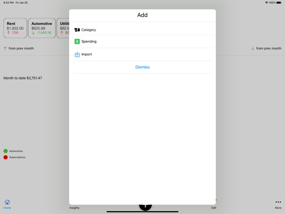Open the Edit tab
The width and height of the screenshot is (285, 214).
214,207
